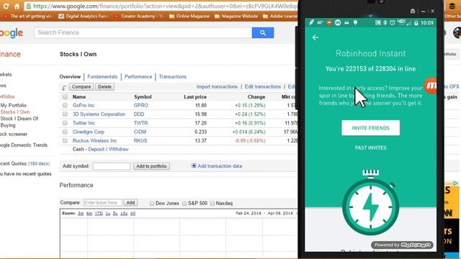Click the blue search magnifier button
Screen dimensions: 461x259
[x=262, y=32]
